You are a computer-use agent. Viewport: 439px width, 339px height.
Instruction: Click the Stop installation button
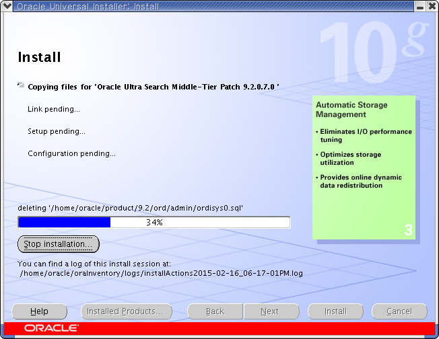(x=58, y=244)
